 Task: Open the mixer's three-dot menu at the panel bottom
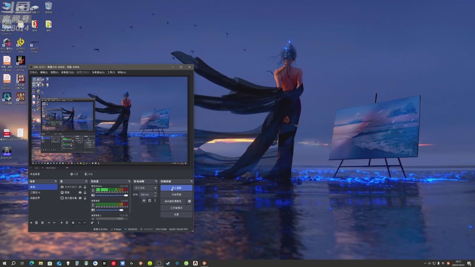coord(99,223)
